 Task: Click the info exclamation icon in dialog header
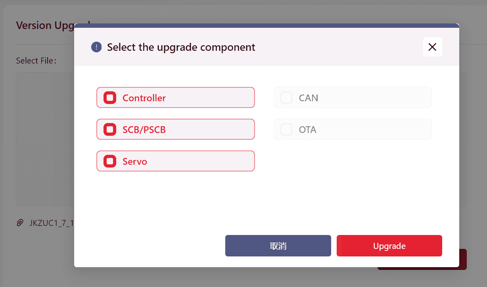click(x=96, y=47)
